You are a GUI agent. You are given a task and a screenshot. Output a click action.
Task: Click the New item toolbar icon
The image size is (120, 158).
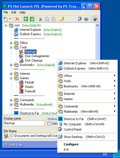tap(6, 19)
